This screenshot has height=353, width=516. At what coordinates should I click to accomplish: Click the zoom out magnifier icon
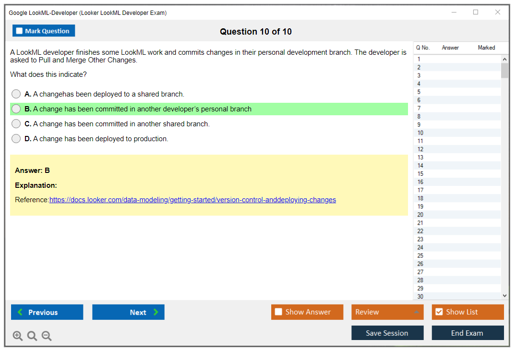(x=47, y=336)
